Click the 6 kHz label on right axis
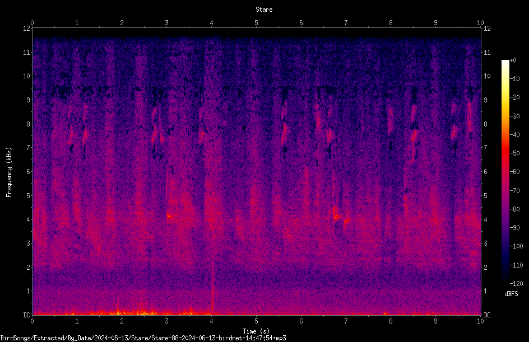Viewport: 529px width, 342px height. 485,172
